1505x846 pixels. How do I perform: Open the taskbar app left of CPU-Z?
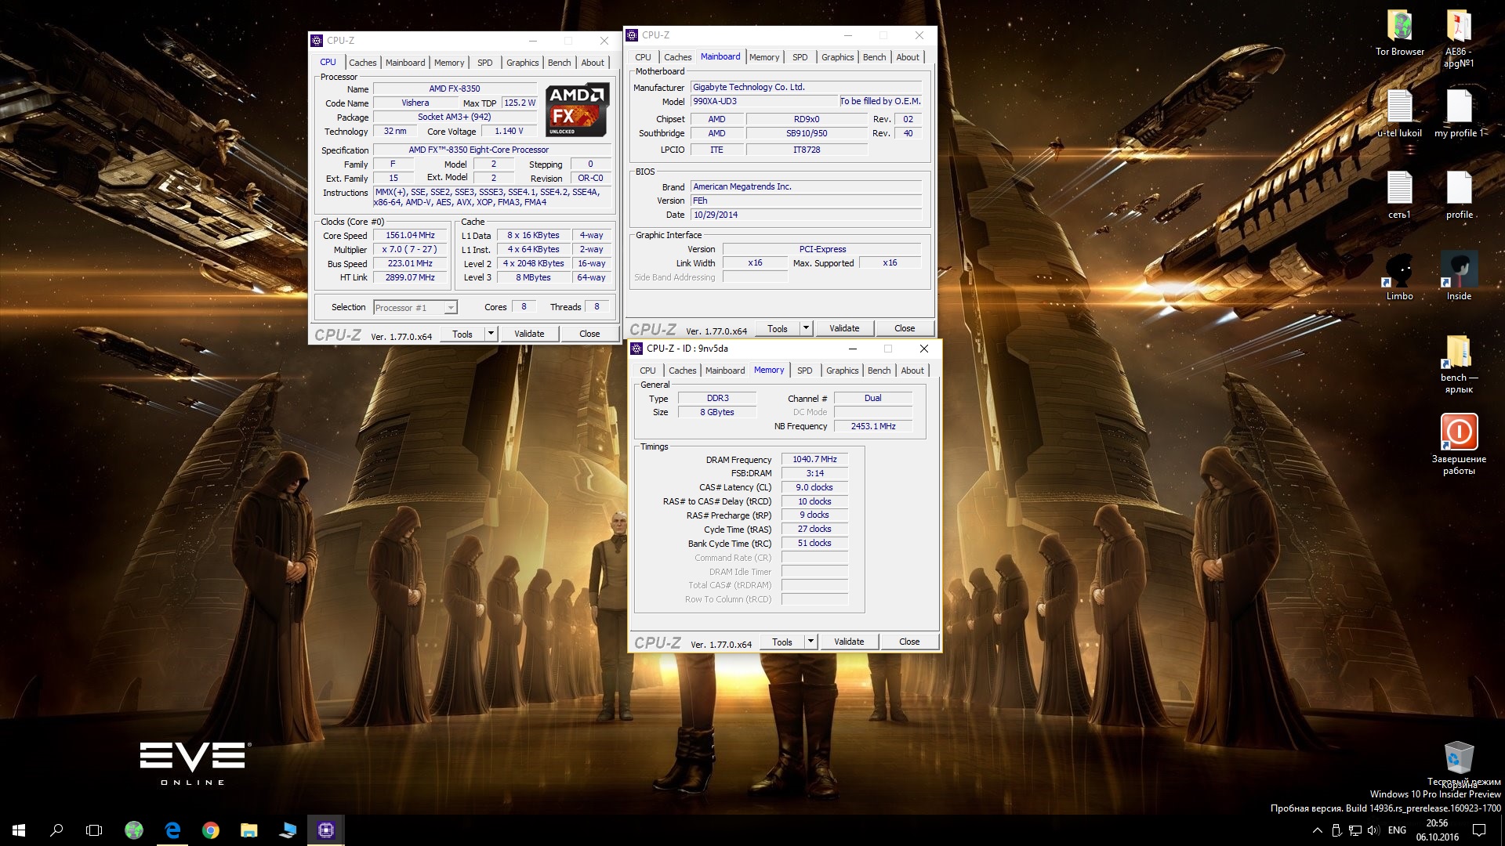[288, 830]
